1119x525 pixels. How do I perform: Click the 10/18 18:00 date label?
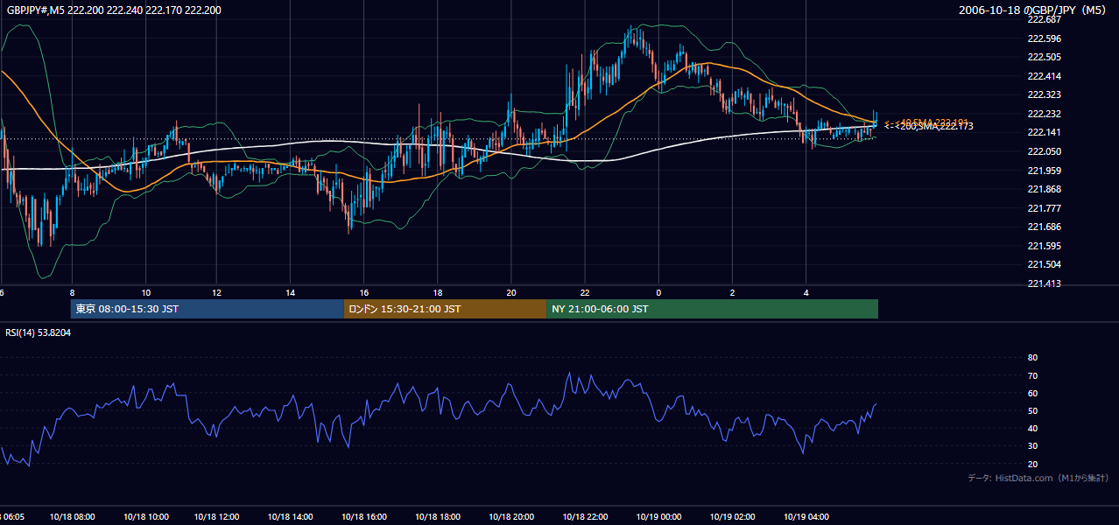point(438,517)
